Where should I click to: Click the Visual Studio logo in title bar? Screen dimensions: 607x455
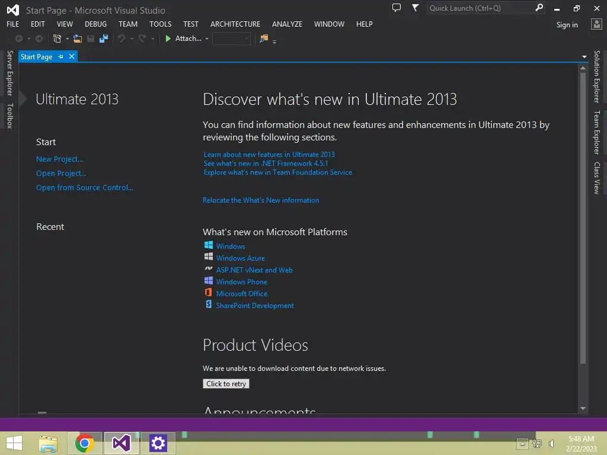tap(13, 10)
